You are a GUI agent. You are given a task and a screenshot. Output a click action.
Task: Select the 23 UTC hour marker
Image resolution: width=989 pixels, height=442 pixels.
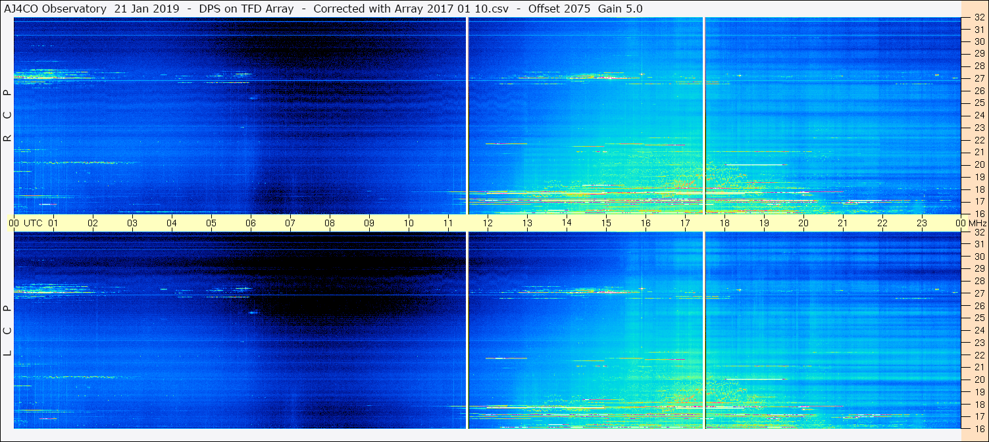[x=922, y=223]
